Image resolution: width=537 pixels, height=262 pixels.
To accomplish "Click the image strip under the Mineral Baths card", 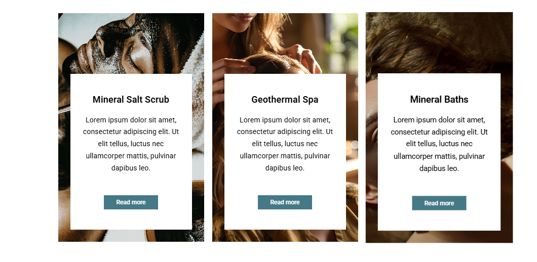I will coord(439,237).
